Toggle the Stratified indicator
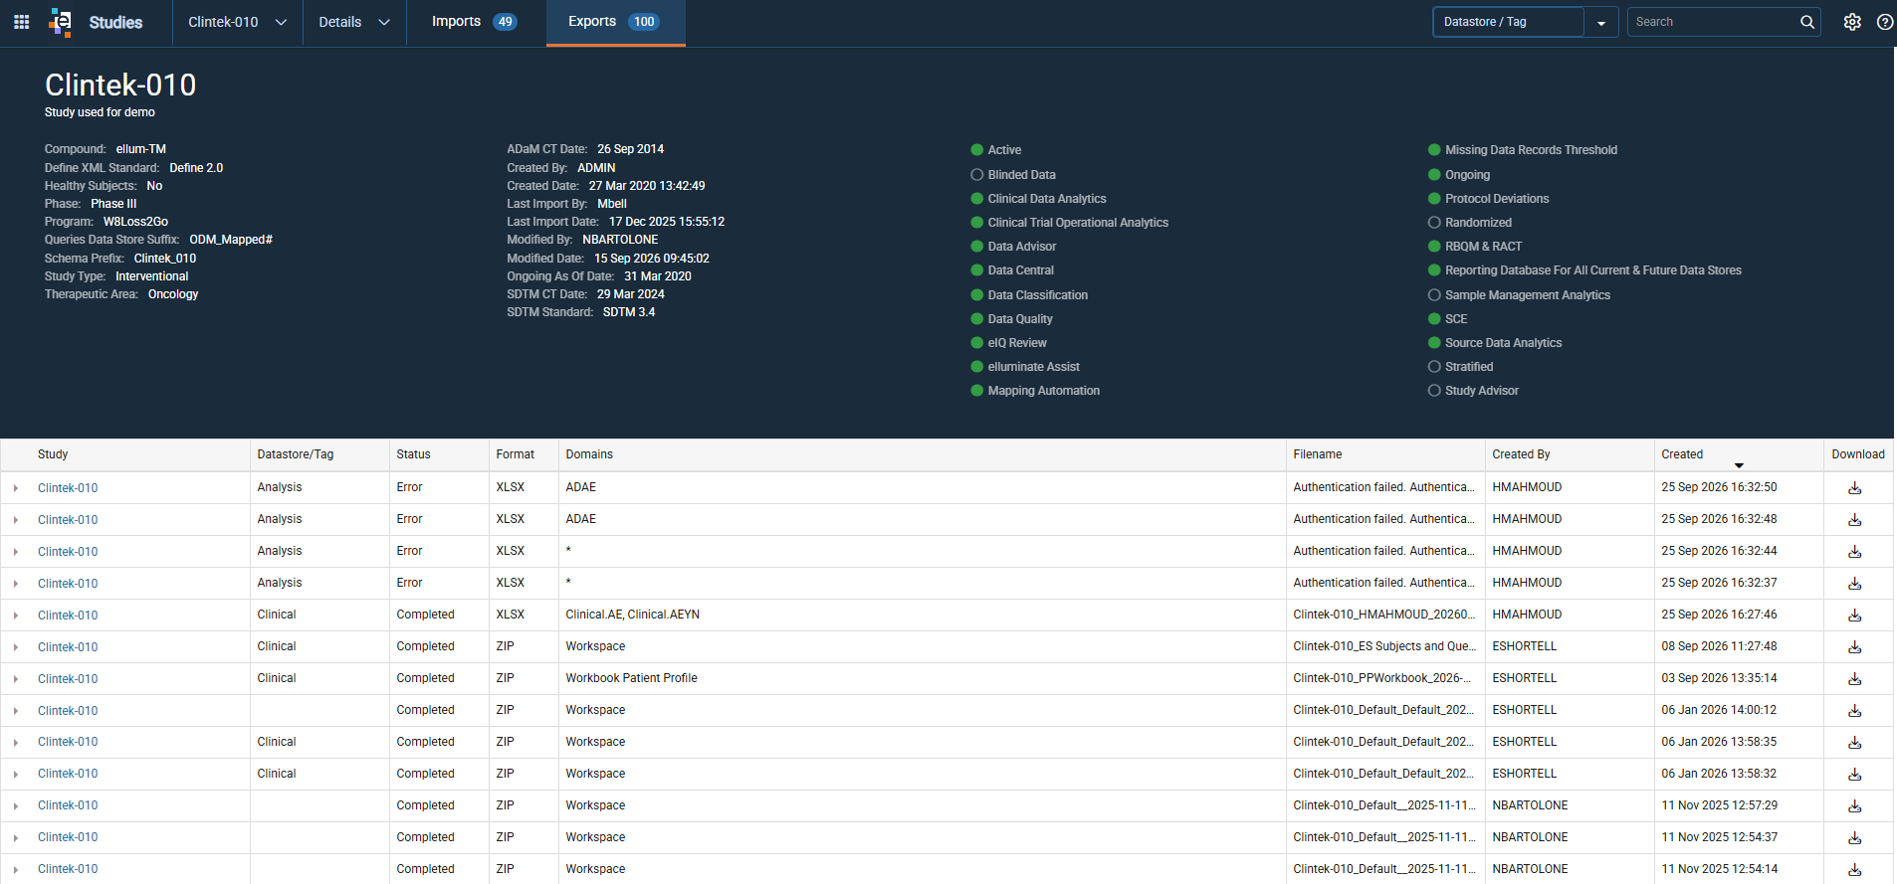Screen dimensions: 1897x884 click(x=1434, y=367)
